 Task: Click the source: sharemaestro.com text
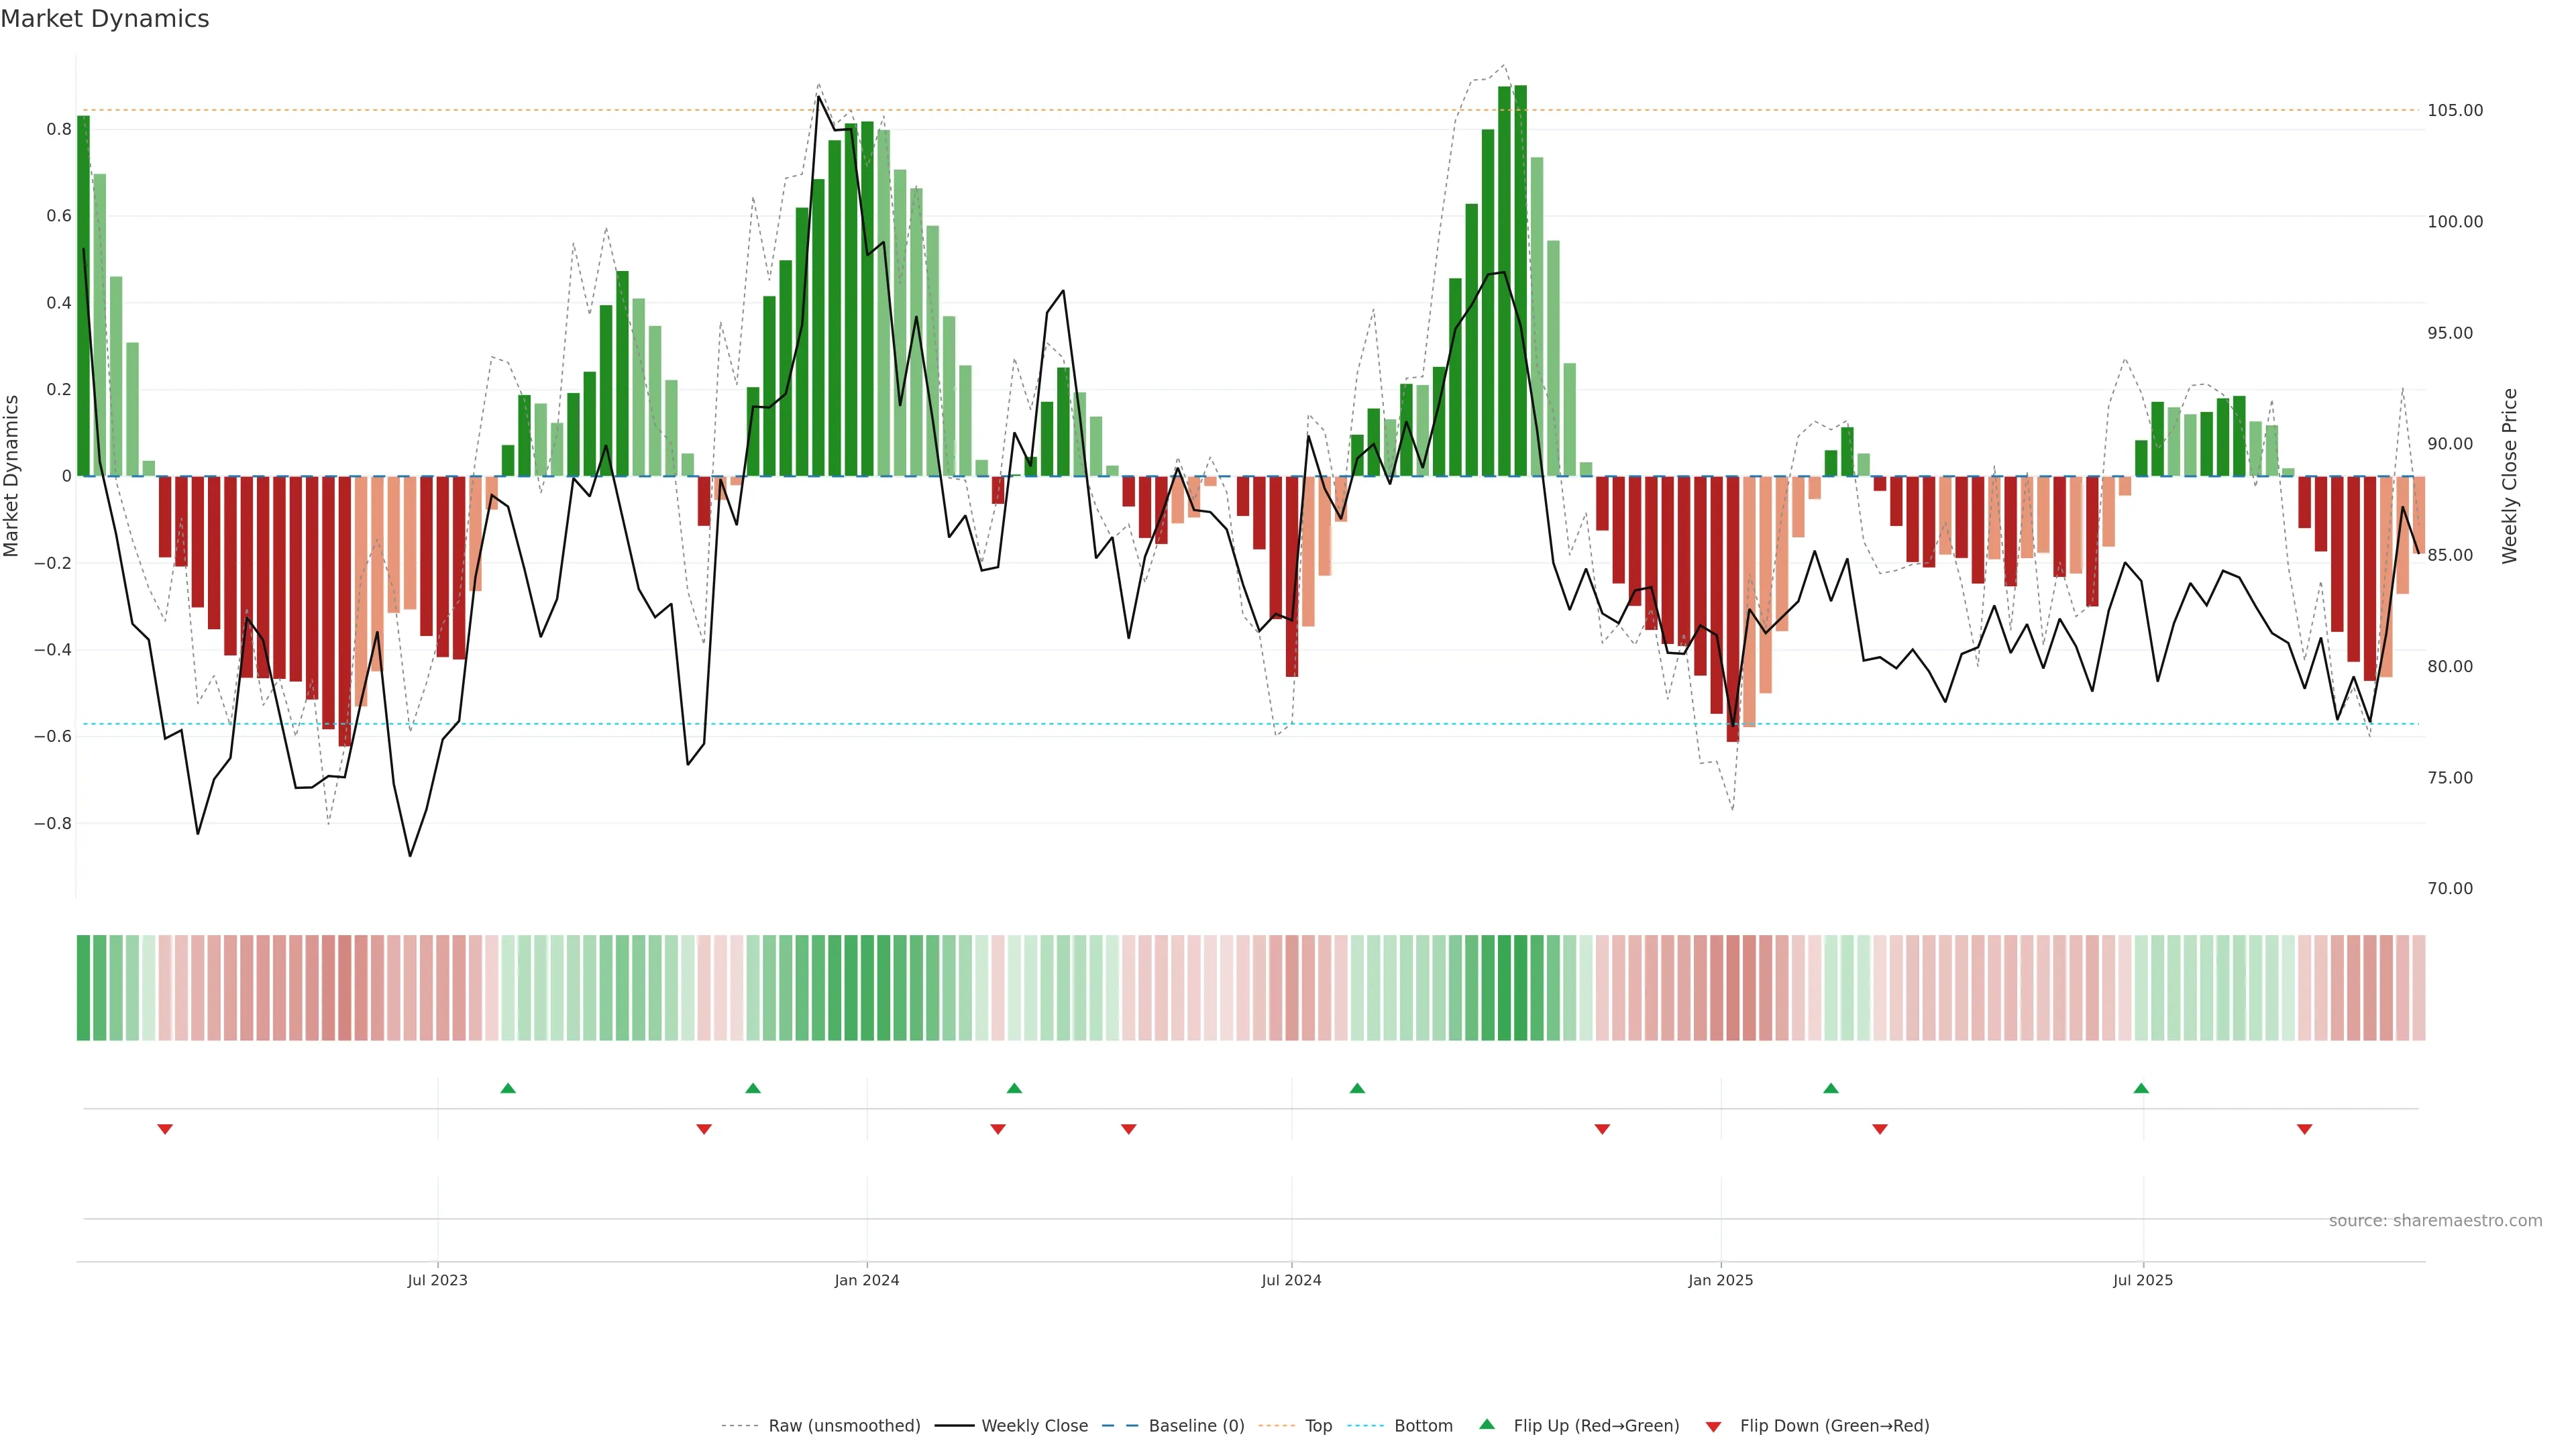pyautogui.click(x=2435, y=1221)
